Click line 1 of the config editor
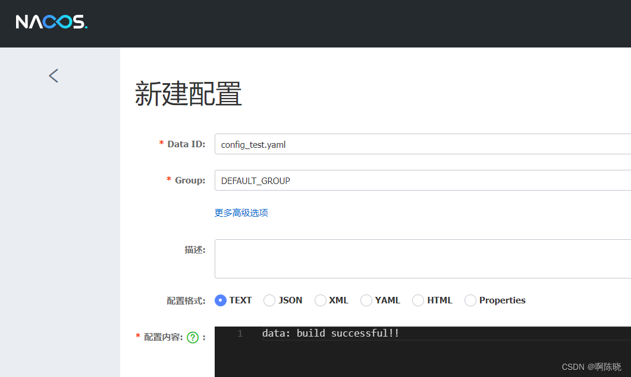 click(x=446, y=334)
